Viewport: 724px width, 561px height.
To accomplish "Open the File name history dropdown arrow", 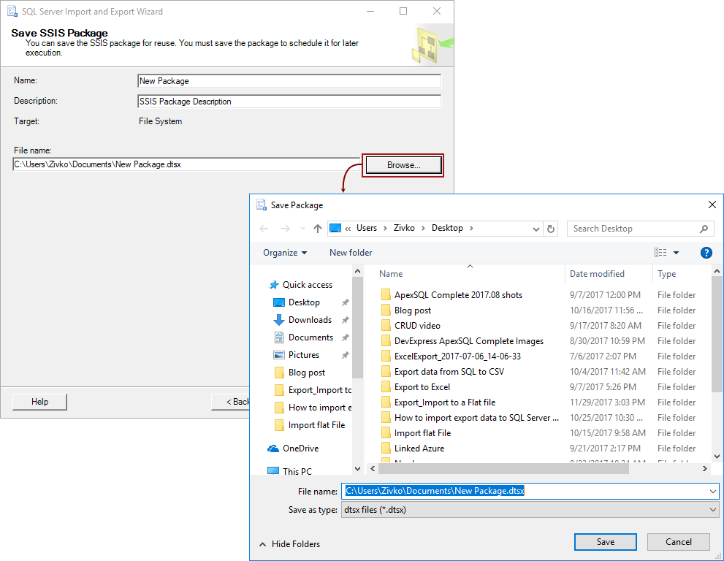I will point(713,491).
